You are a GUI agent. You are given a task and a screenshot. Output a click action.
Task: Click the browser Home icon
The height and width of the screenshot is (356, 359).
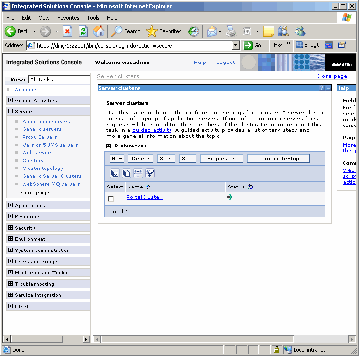(x=99, y=31)
